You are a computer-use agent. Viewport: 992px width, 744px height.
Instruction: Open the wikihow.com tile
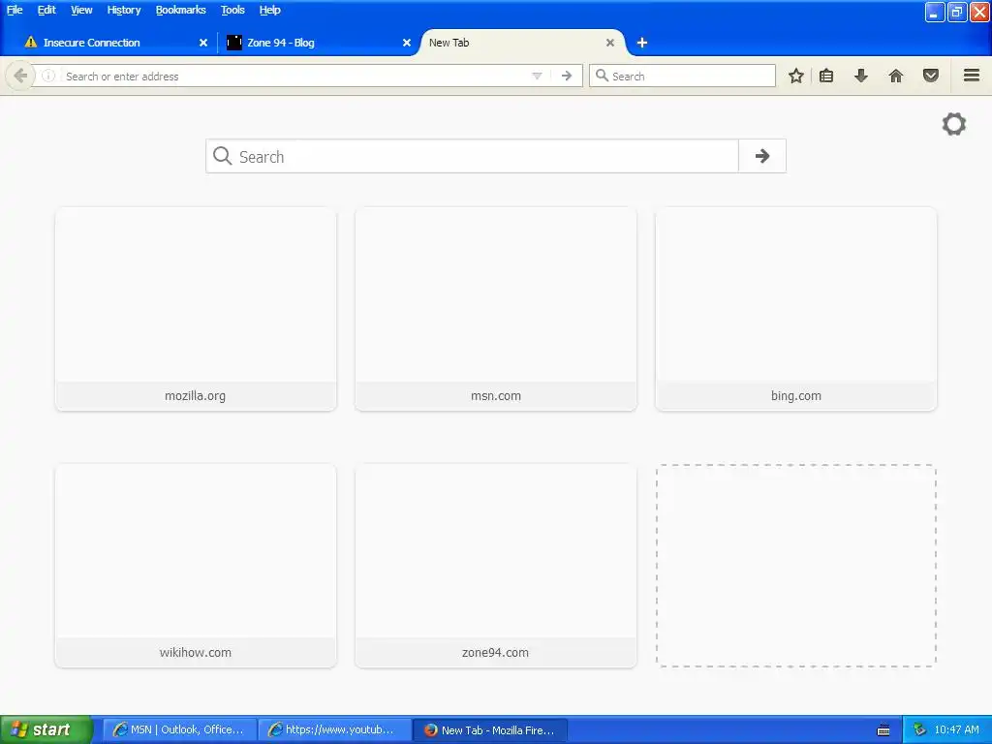196,566
